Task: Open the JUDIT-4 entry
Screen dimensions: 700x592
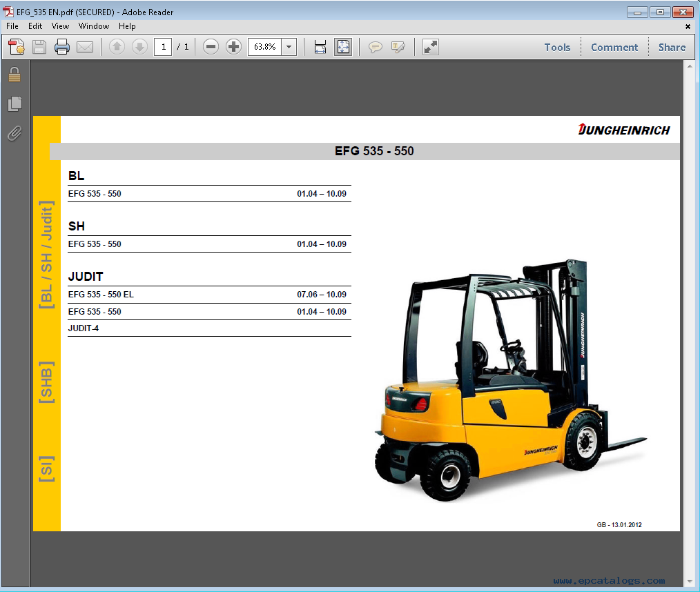Action: [x=209, y=328]
